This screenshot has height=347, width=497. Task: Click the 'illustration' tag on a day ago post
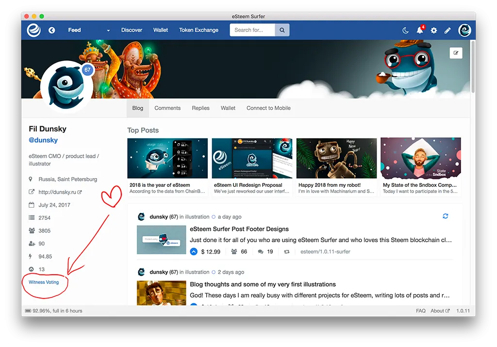tap(197, 217)
